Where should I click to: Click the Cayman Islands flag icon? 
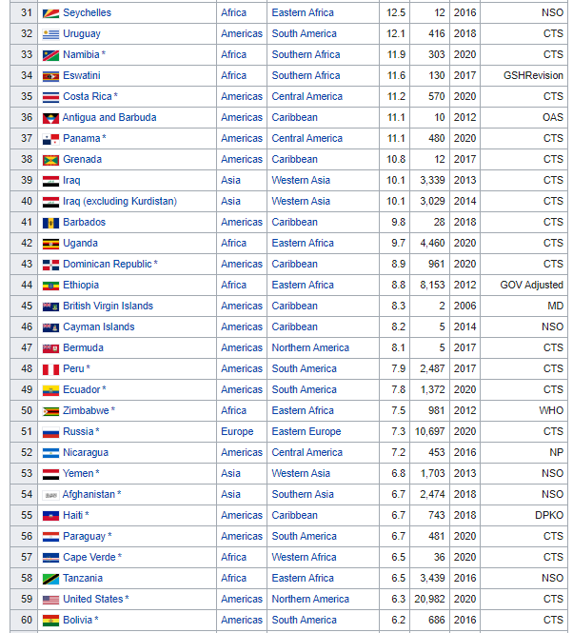50,327
